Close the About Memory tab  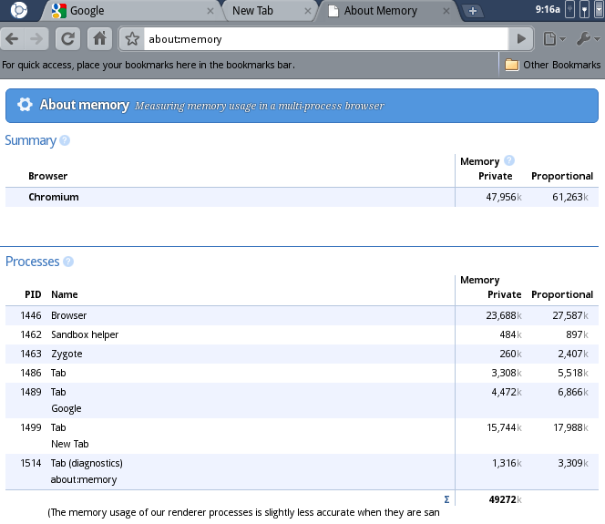pos(446,11)
